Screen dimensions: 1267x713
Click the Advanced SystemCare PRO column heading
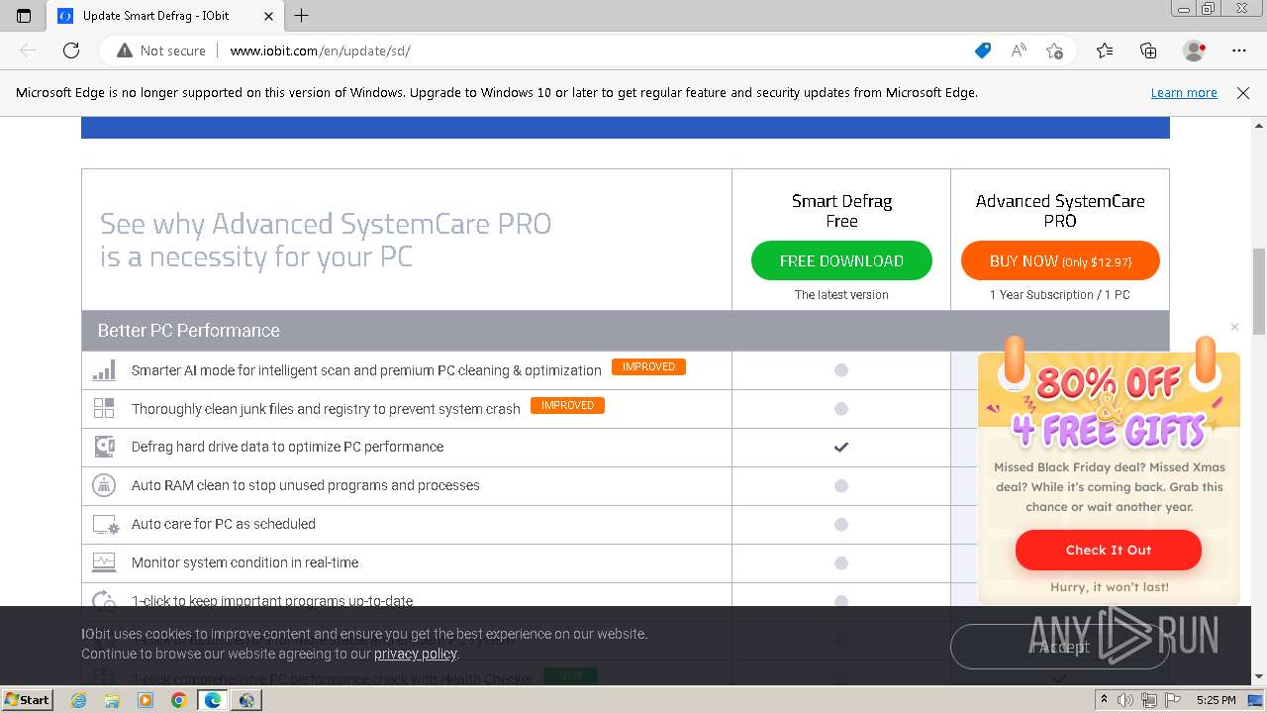coord(1060,211)
